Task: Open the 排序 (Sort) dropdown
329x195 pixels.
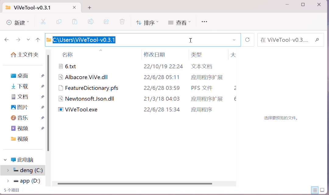Action: tap(147, 22)
